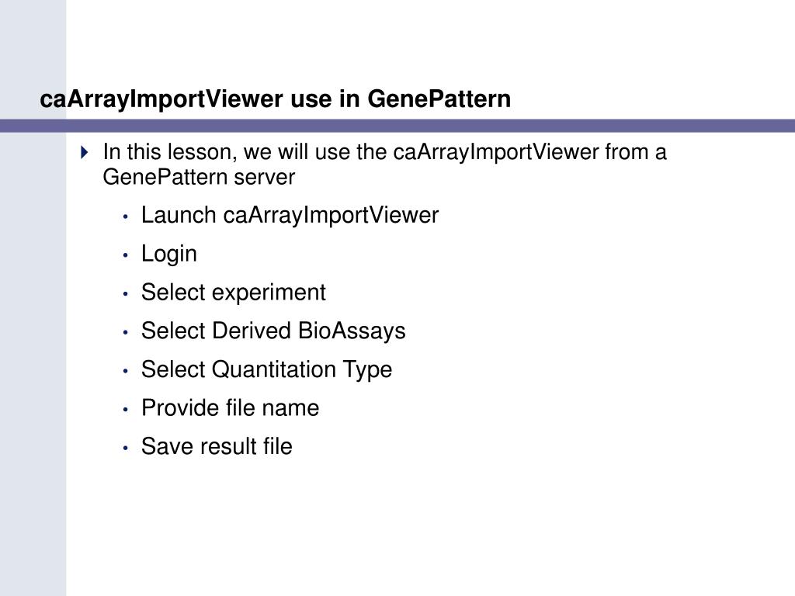Image resolution: width=795 pixels, height=596 pixels.
Task: Click the bullet dot before Select Quantitation Type
Action: [x=126, y=371]
